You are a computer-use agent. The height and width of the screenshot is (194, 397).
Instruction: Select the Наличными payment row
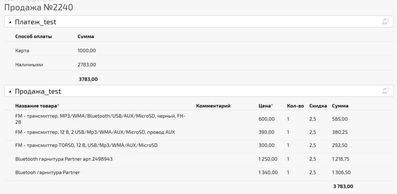coord(29,65)
